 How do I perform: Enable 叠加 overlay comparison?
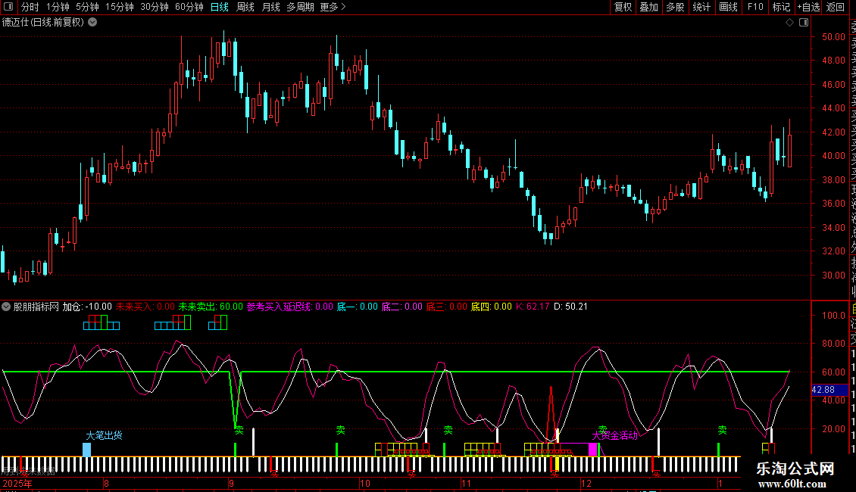pos(648,7)
